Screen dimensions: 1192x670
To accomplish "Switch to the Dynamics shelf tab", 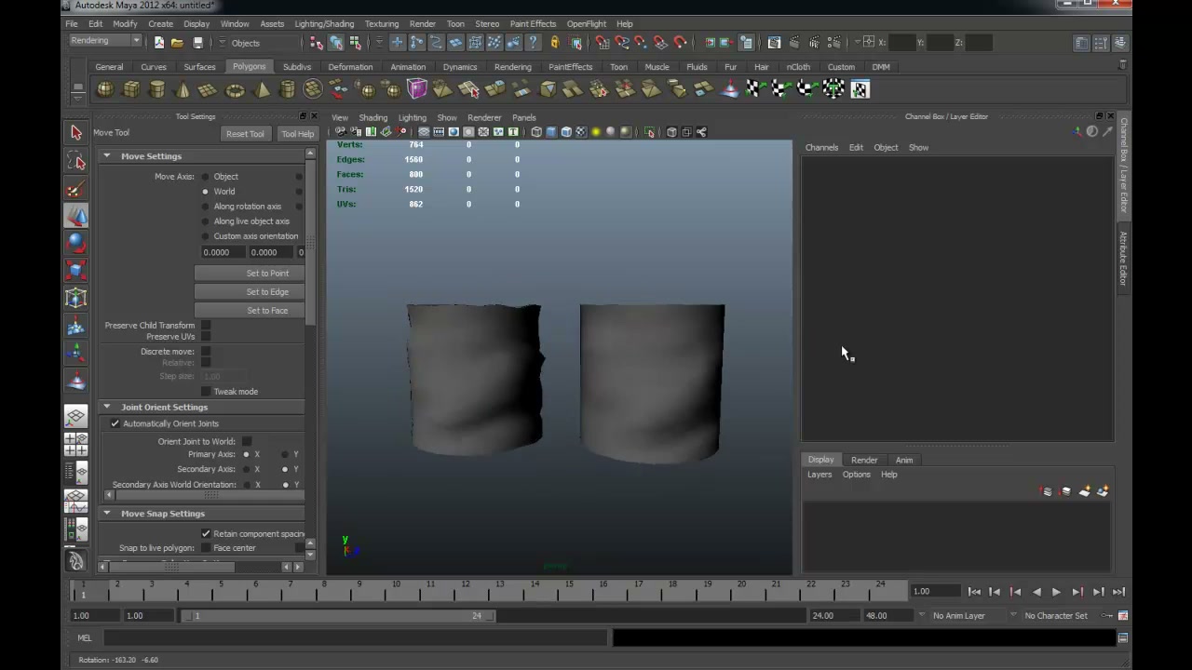I will pyautogui.click(x=460, y=67).
